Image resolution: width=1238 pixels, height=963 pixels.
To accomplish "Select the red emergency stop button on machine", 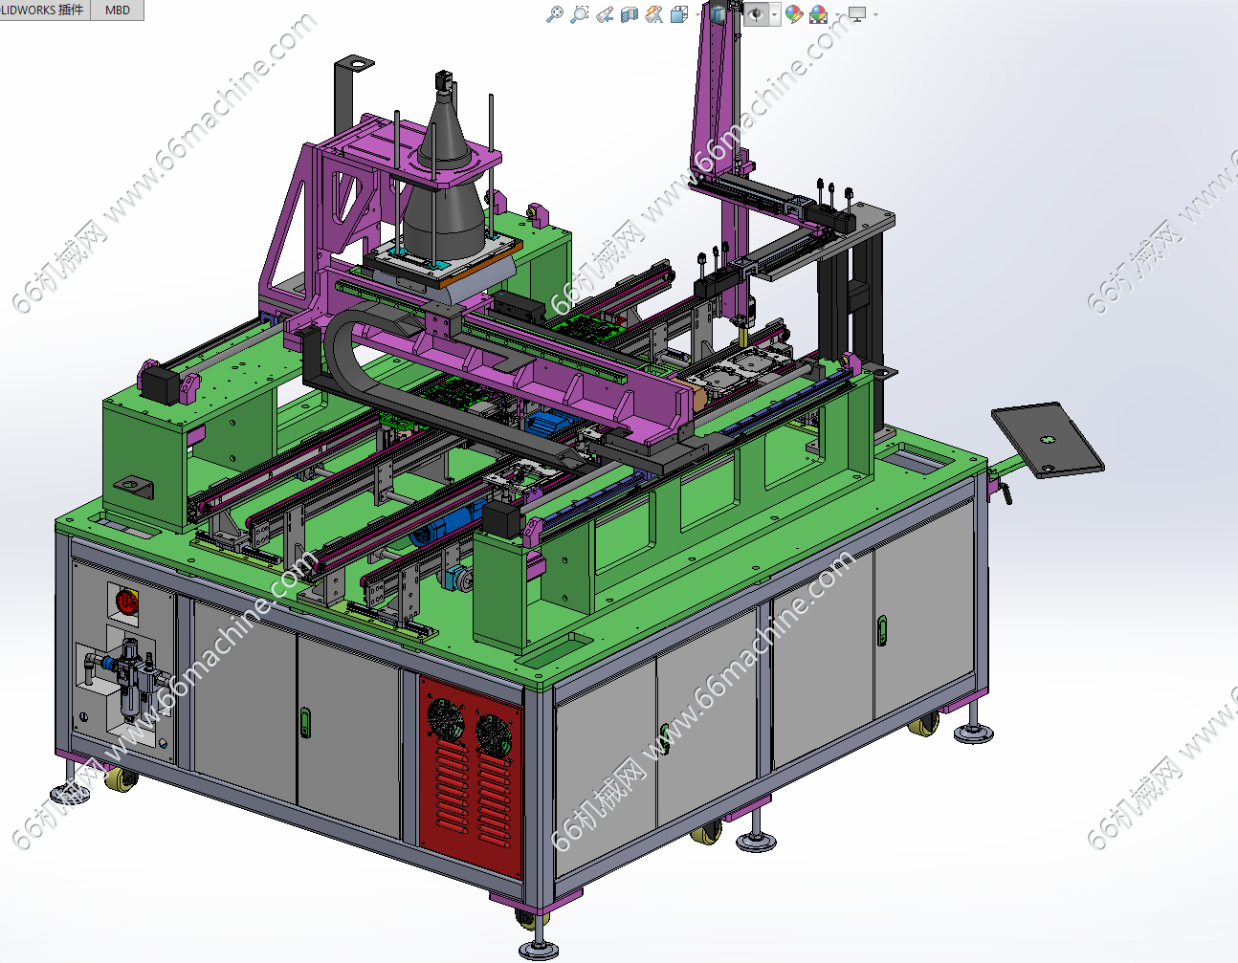I will pyautogui.click(x=125, y=601).
